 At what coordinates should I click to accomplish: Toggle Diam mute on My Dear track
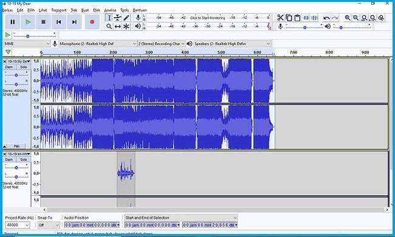click(9, 67)
